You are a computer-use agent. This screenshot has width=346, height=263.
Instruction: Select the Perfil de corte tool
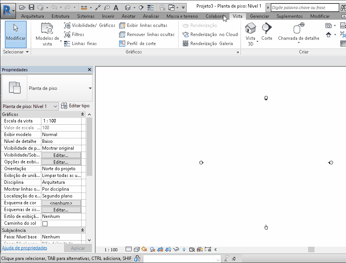pos(137,44)
